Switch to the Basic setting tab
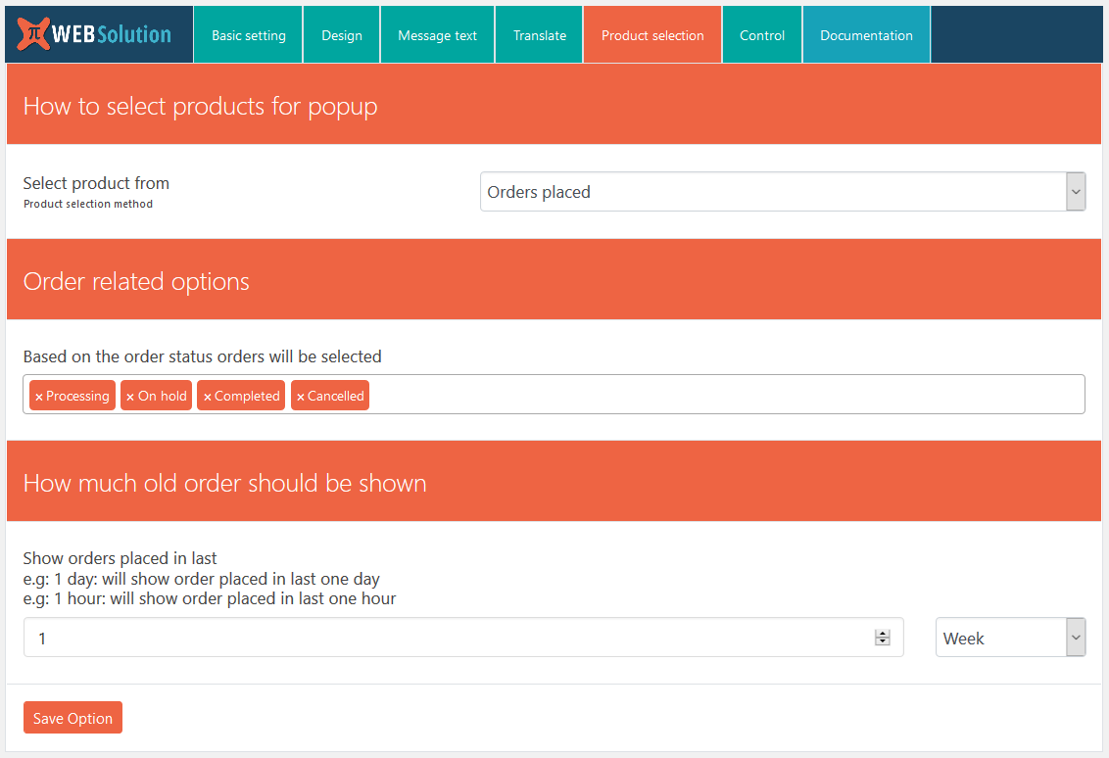1109x758 pixels. 247,34
